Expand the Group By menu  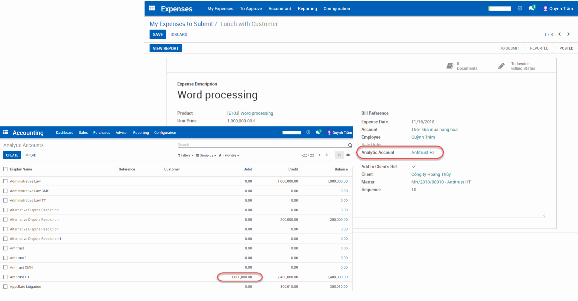206,155
